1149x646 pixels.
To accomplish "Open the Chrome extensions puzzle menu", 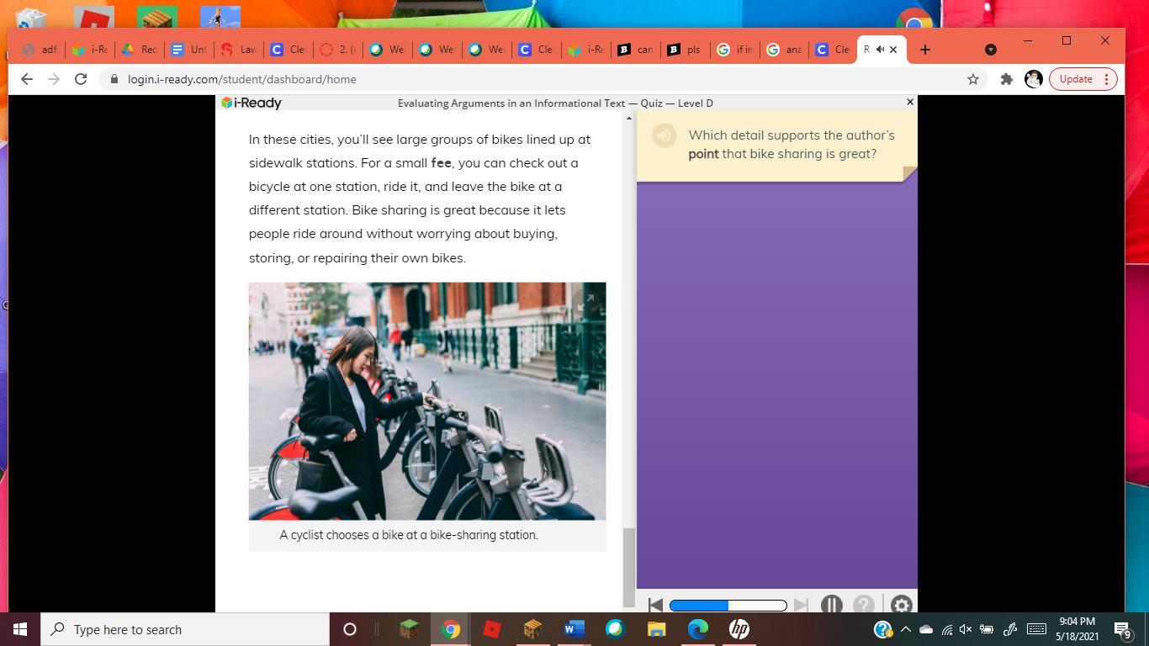I will 1007,79.
